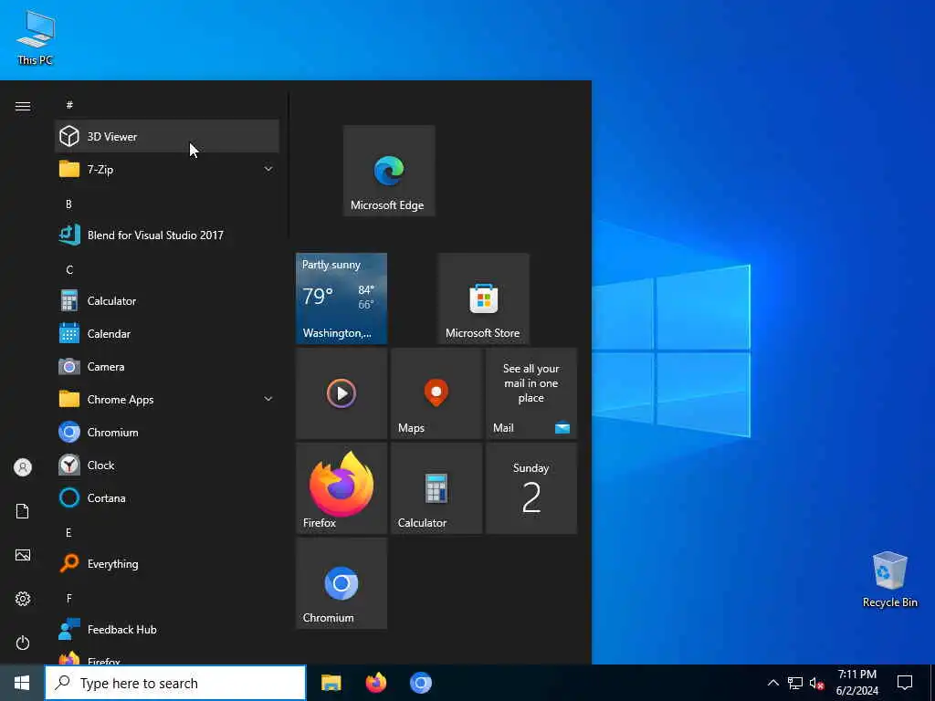
Task: Open File Explorer from the taskbar
Action: 331,683
